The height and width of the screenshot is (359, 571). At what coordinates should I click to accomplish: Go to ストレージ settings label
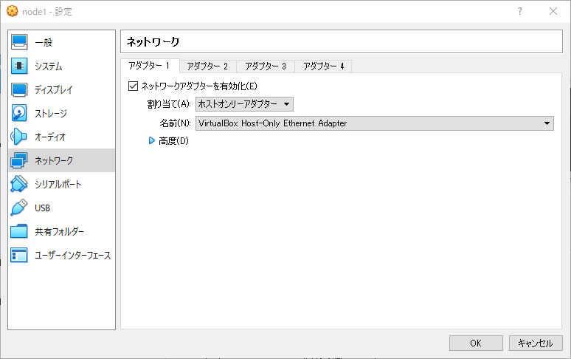51,114
